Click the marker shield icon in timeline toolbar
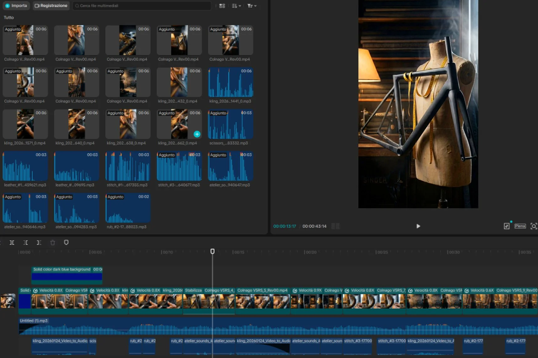 [66, 243]
